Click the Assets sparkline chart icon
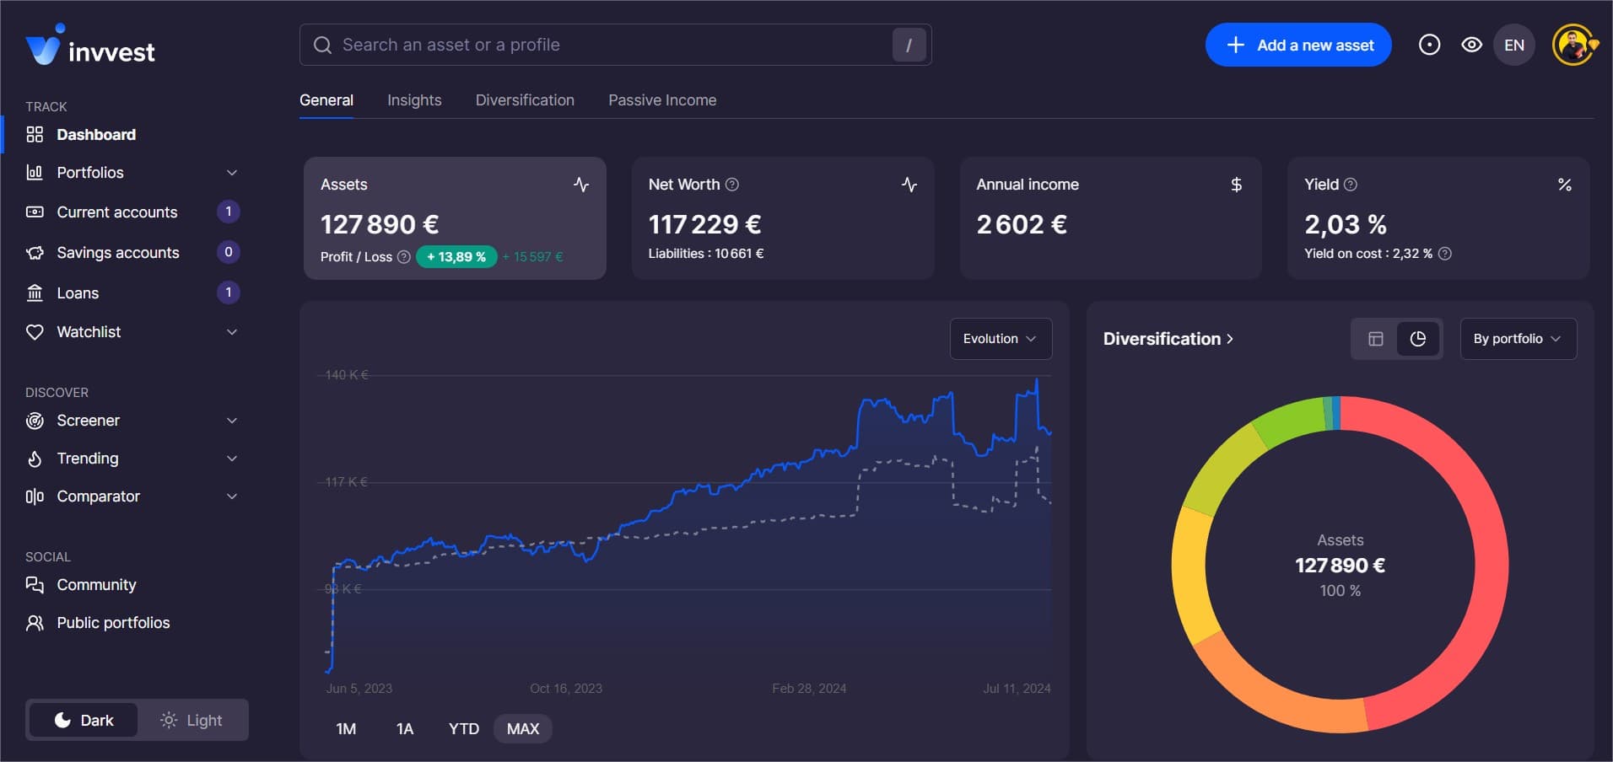 click(x=581, y=184)
